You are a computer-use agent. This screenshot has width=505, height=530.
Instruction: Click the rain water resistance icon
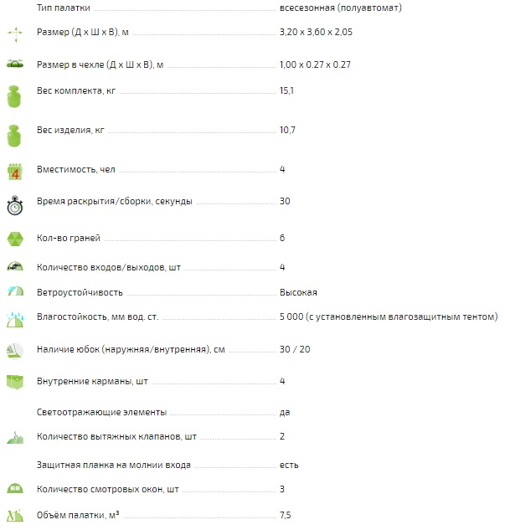(x=15, y=320)
